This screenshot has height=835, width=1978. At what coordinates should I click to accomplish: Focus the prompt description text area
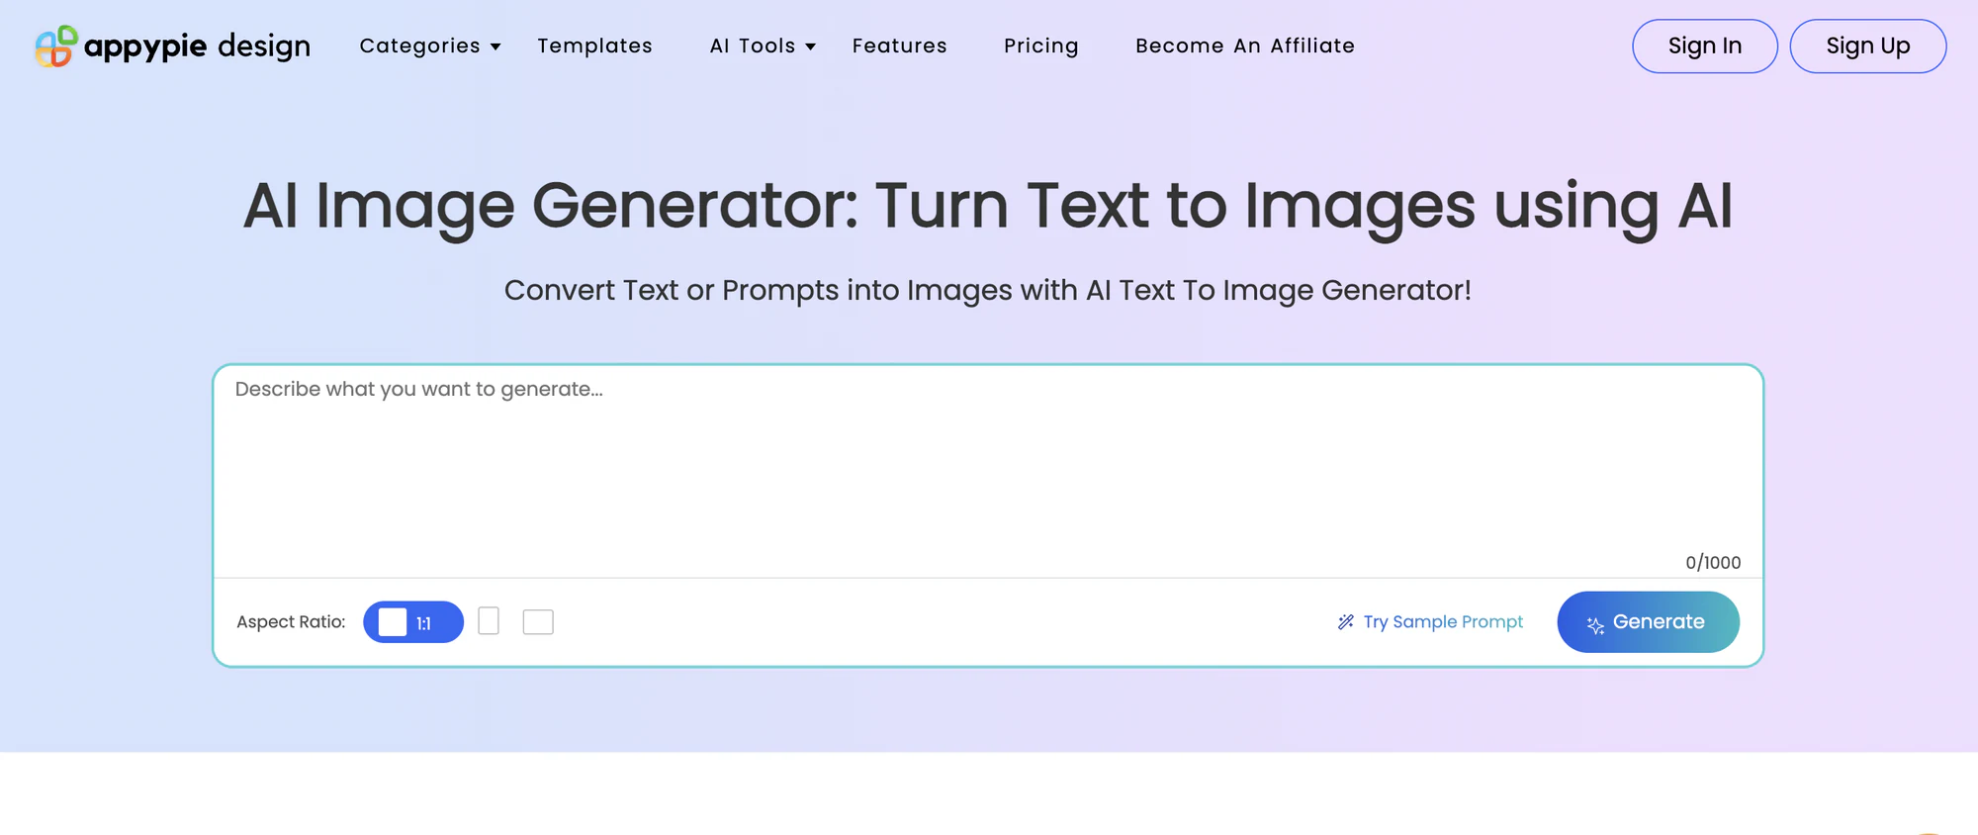(988, 472)
